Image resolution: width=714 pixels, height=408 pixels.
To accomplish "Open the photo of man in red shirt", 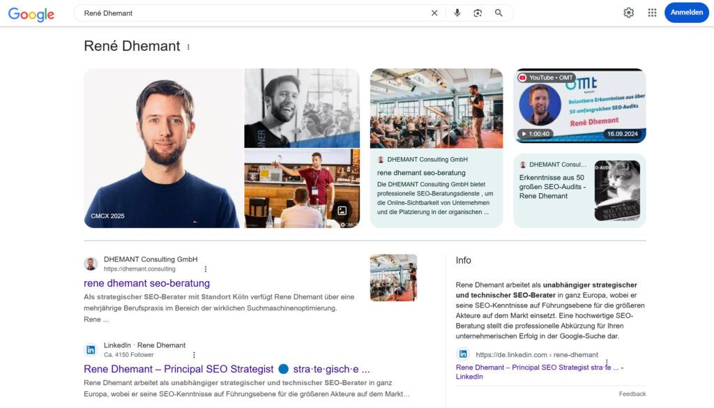I will tap(302, 188).
